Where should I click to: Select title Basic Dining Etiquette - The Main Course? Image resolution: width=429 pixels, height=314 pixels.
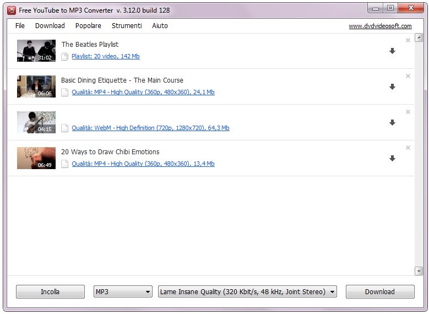point(122,80)
